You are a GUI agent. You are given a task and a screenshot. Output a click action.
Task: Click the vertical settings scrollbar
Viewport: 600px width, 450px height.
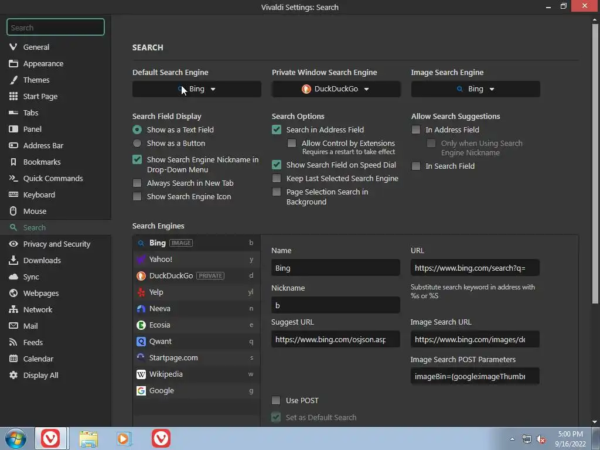(595, 164)
